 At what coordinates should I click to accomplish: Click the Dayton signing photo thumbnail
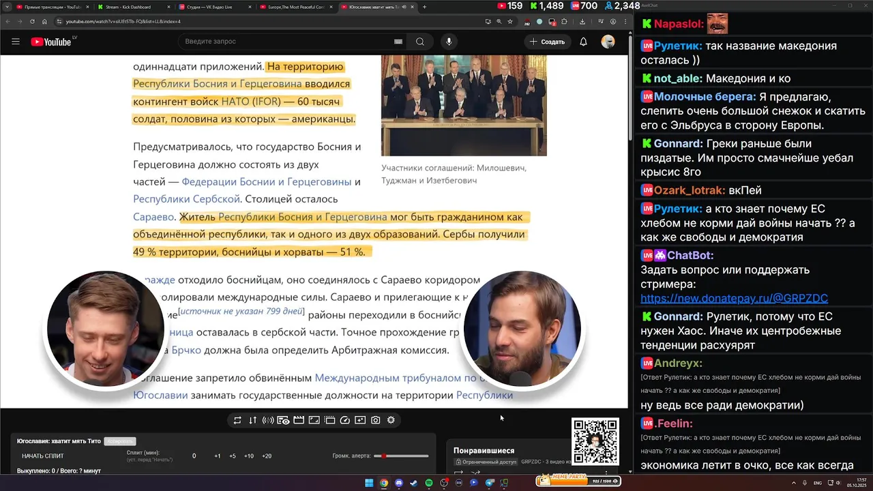(464, 106)
